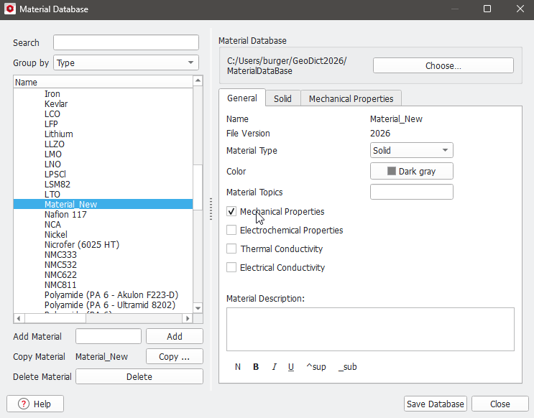534x418 pixels.
Task: Click Save Database button
Action: 436,404
